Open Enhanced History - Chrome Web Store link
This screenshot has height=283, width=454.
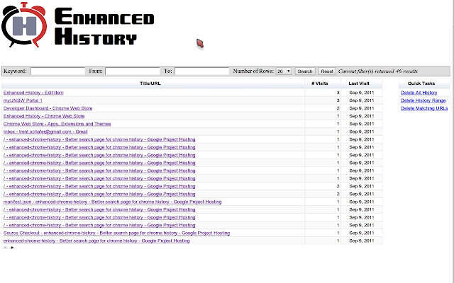(x=44, y=116)
